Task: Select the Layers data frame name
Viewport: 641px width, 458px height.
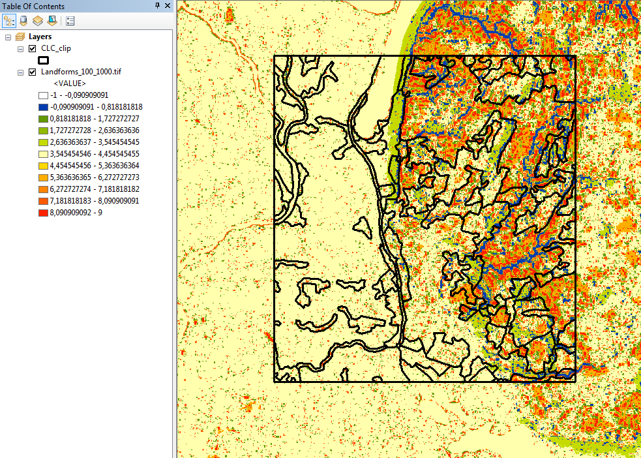Action: pyautogui.click(x=40, y=37)
